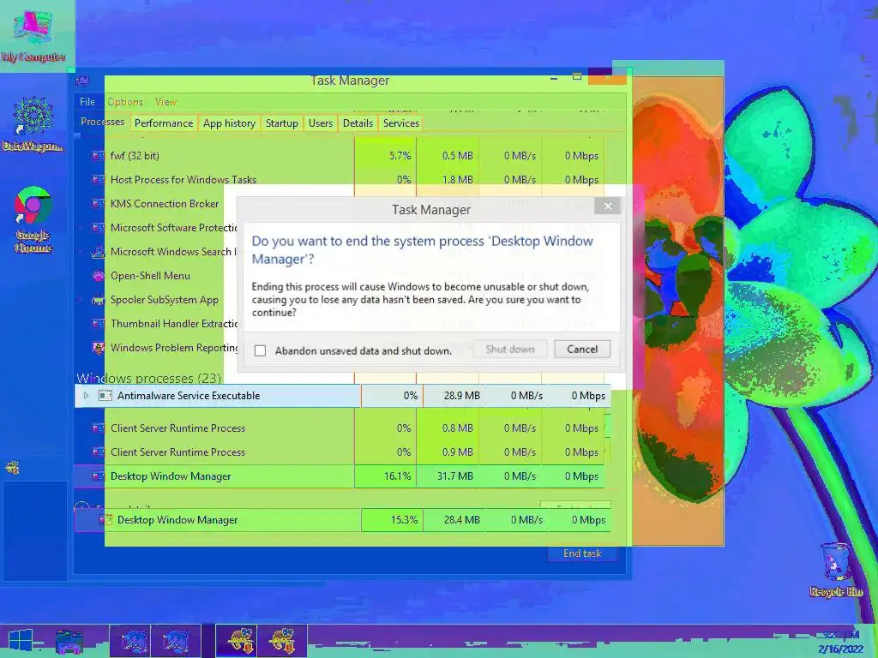Viewport: 878px width, 658px height.
Task: Select the 'fwf (32 bit)' process name
Action: pos(135,156)
